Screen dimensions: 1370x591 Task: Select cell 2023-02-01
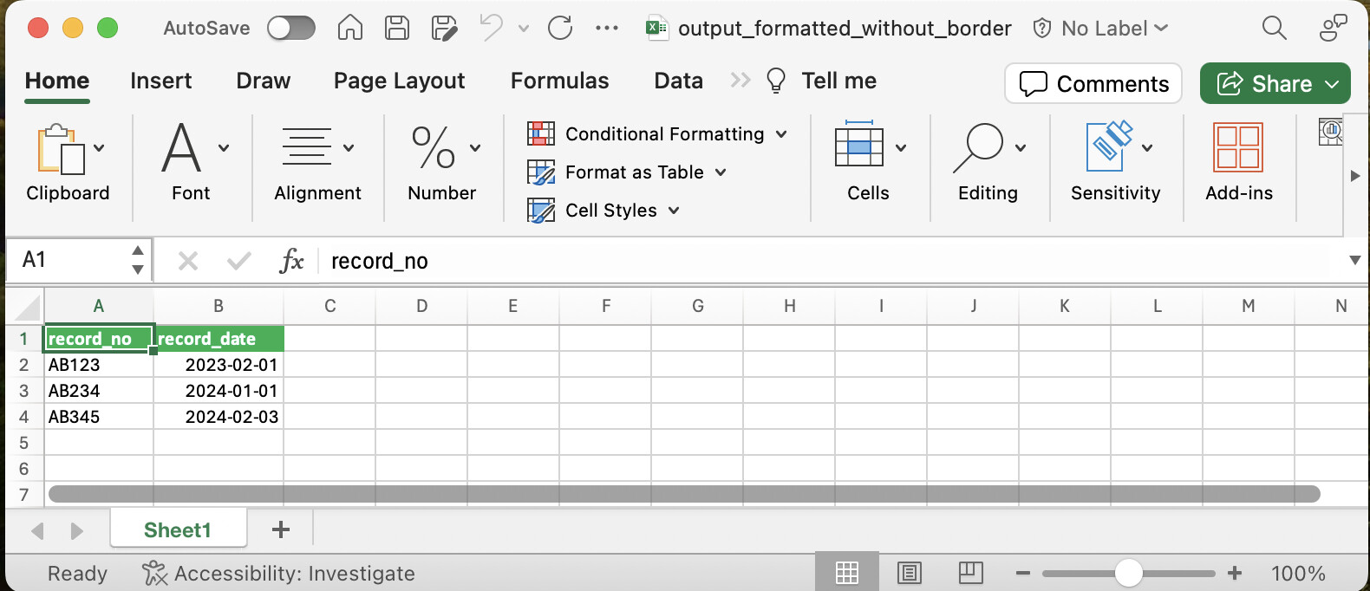219,365
